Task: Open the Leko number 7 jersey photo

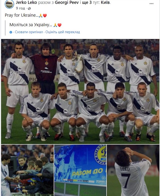Action: click(x=133, y=170)
